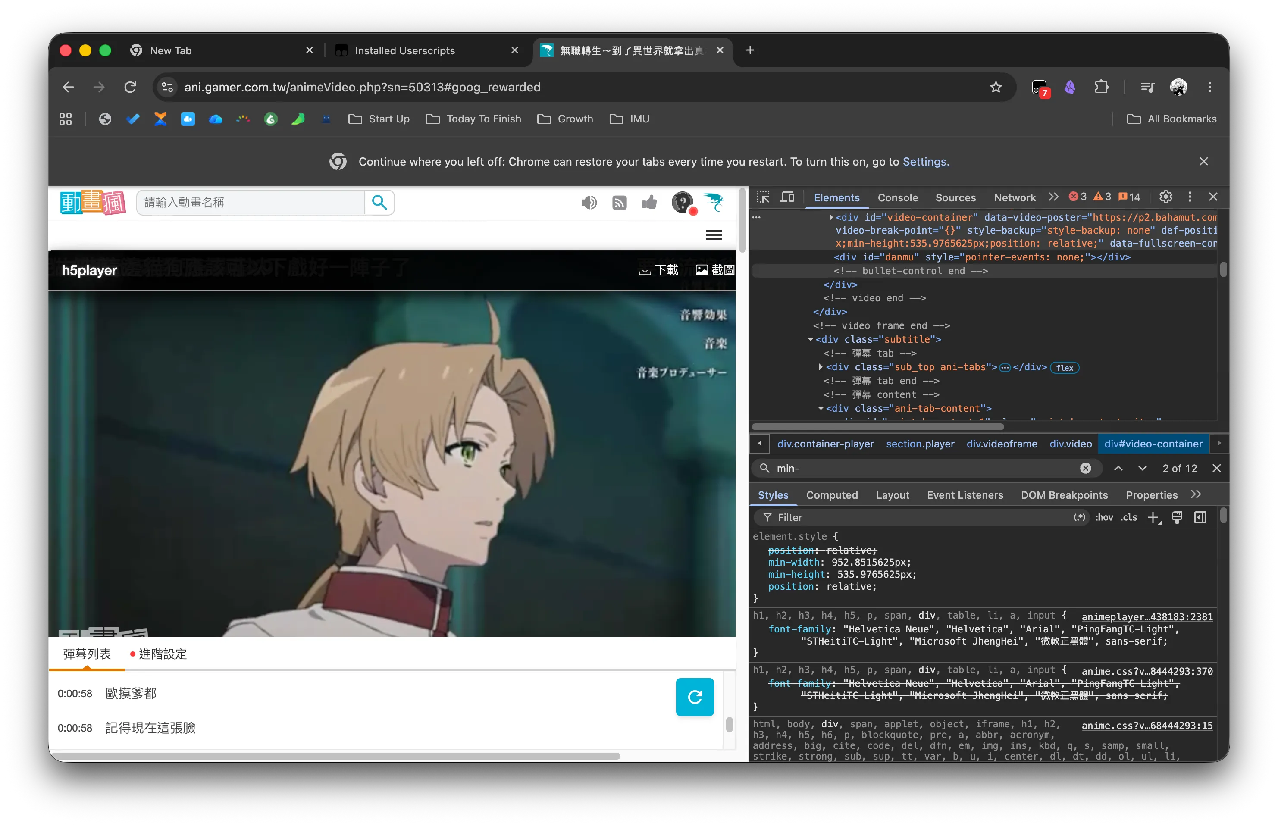The image size is (1278, 826).
Task: Toggle the .cls element classes panel
Action: tap(1129, 518)
